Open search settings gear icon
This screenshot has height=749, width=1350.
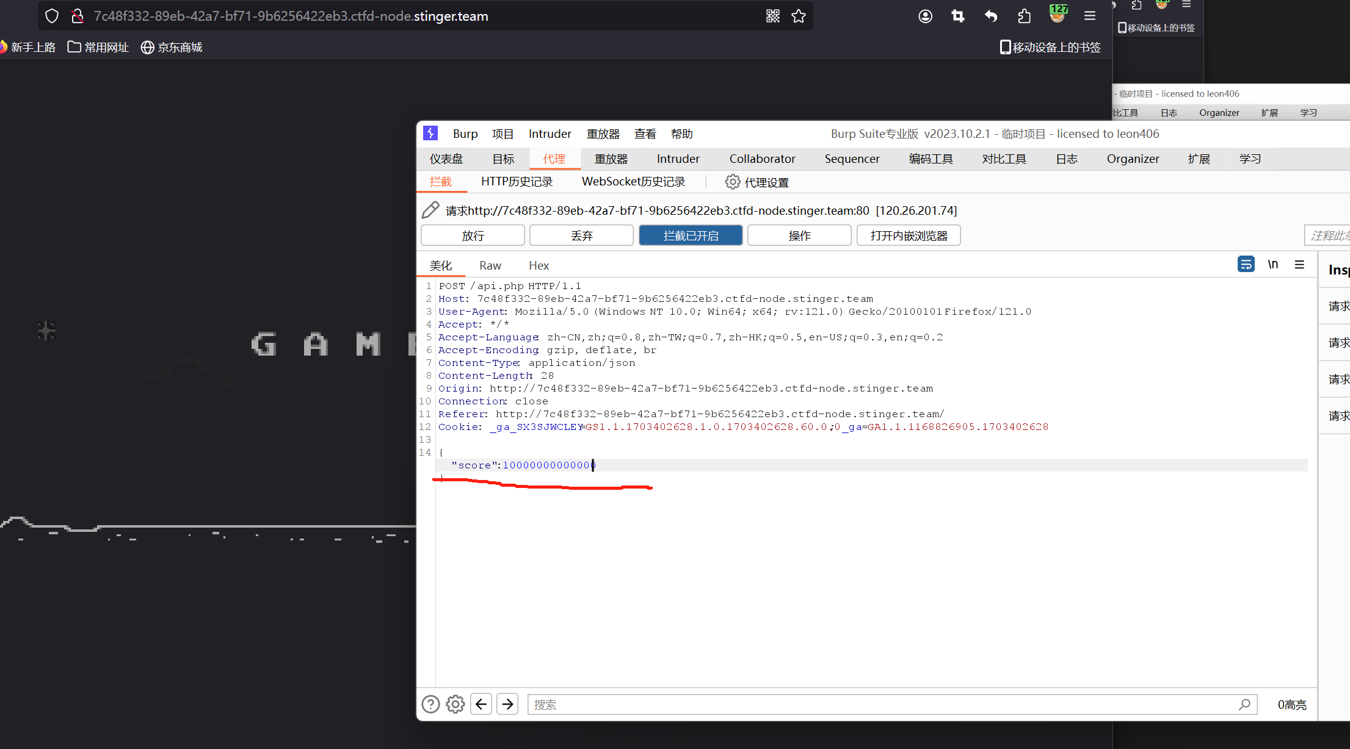(455, 704)
